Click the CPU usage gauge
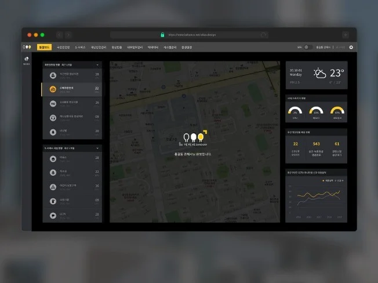Viewport: 378px width, 283px height. pos(295,111)
